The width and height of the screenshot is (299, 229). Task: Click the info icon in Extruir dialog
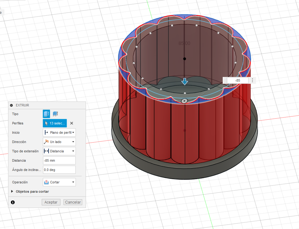pos(13,202)
